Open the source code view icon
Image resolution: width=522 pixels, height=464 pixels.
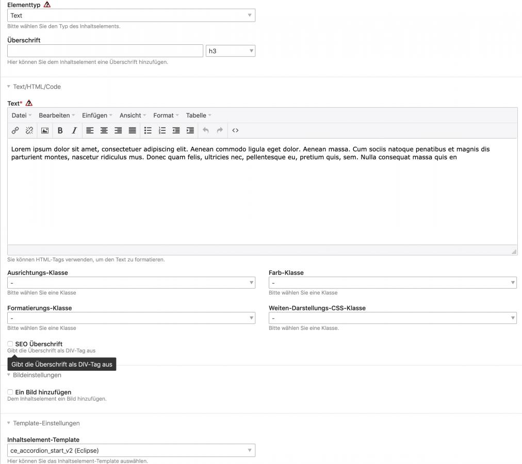pos(235,130)
